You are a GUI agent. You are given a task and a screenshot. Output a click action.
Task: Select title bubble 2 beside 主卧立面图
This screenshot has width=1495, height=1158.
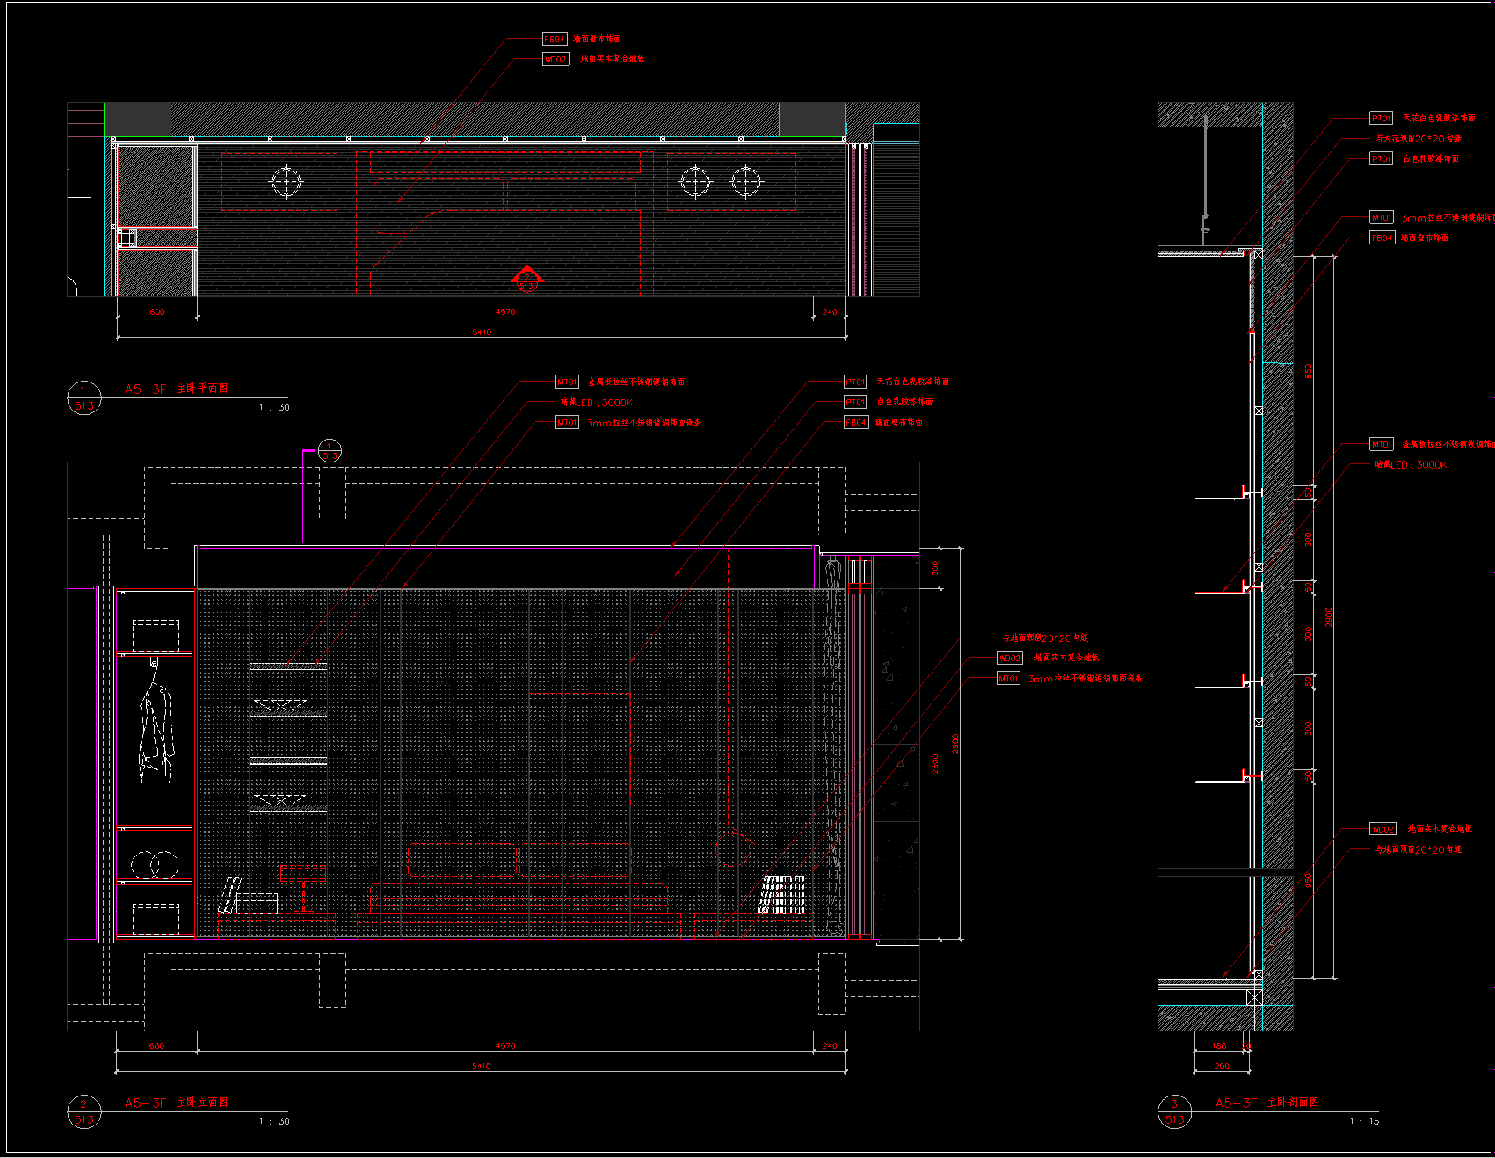coord(83,1112)
